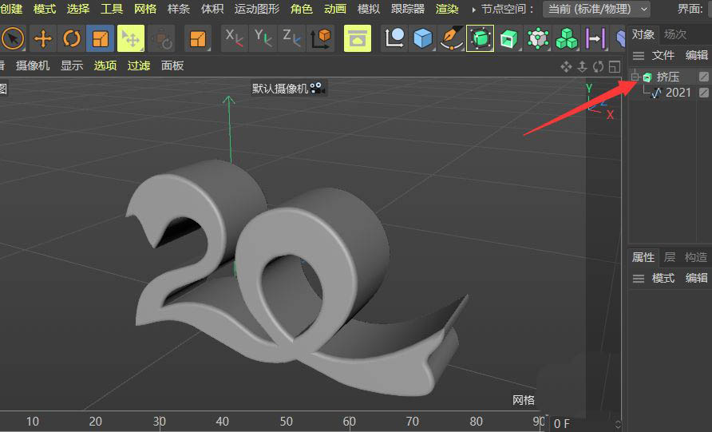712x432 pixels.
Task: Toggle the X axis lock
Action: (235, 38)
